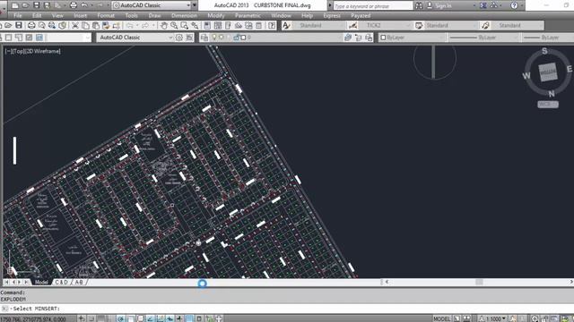Open the WCS dropdown under ViewCube

point(548,105)
